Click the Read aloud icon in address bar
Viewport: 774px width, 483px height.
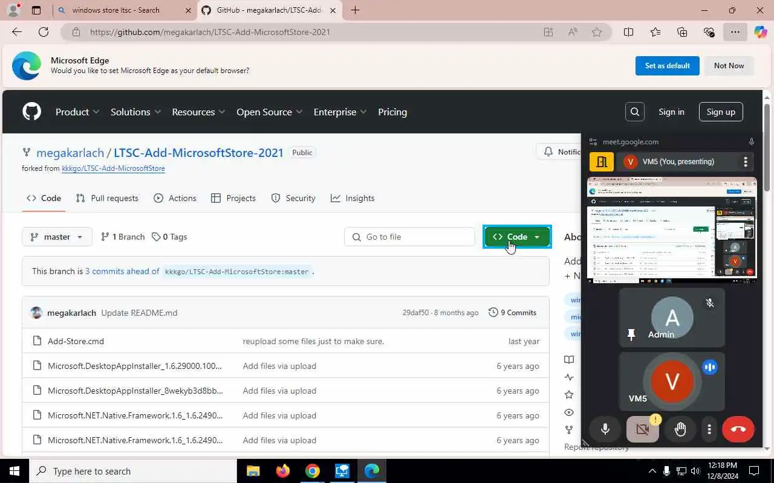click(x=573, y=32)
